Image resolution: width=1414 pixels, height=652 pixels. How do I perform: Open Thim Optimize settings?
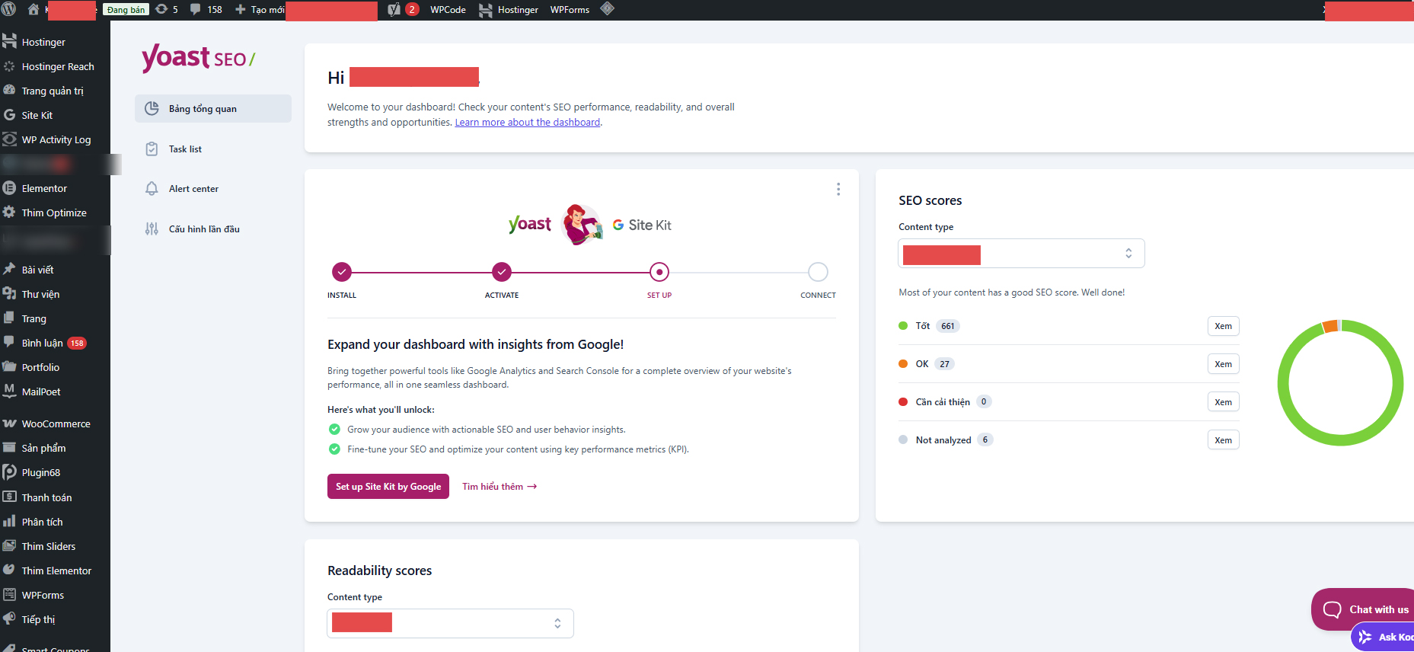tap(55, 213)
